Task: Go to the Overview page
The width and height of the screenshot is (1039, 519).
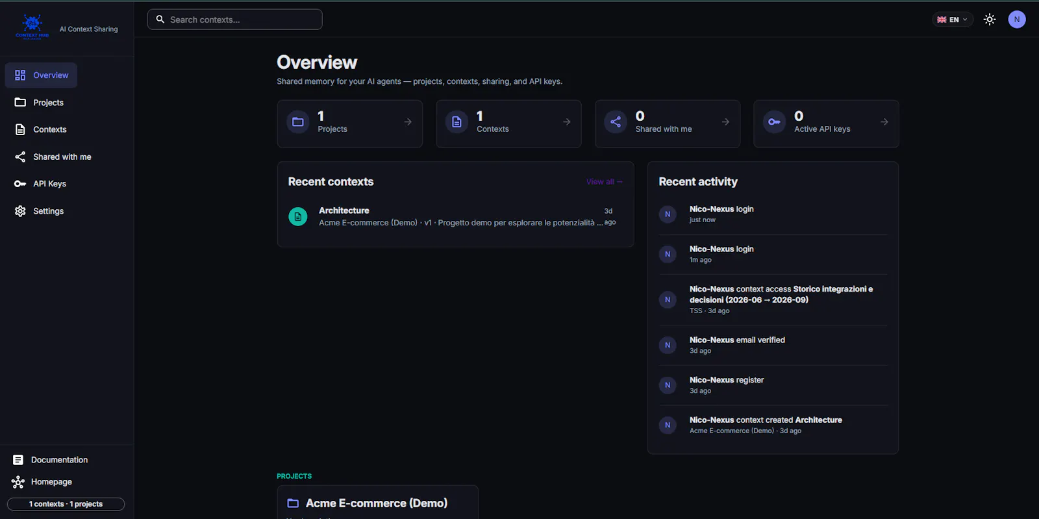Action: click(x=41, y=75)
